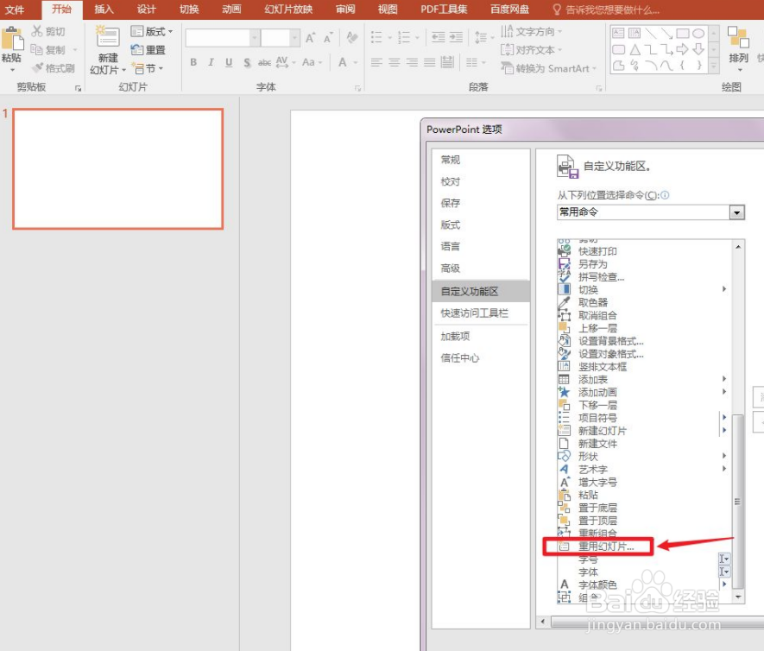Screen dimensions: 764x651
Task: Switch to the Transitions (切换) tab
Action: click(x=189, y=9)
